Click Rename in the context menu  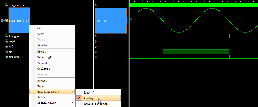point(42,81)
